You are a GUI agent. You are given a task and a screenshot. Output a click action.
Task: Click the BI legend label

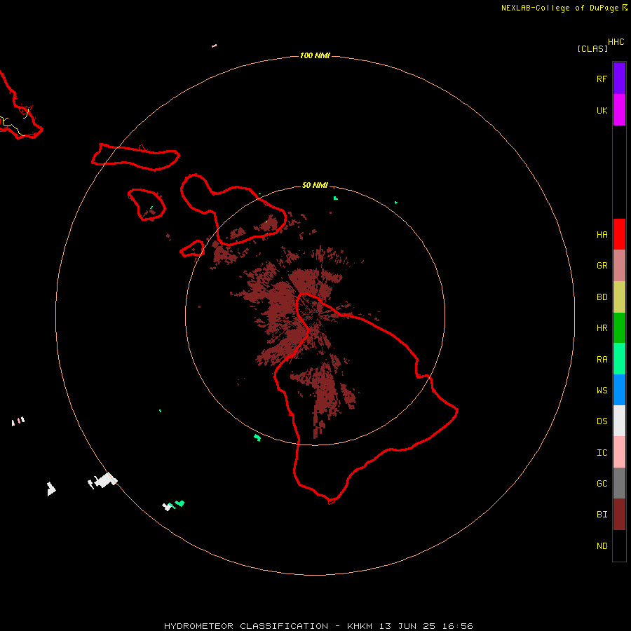[602, 515]
